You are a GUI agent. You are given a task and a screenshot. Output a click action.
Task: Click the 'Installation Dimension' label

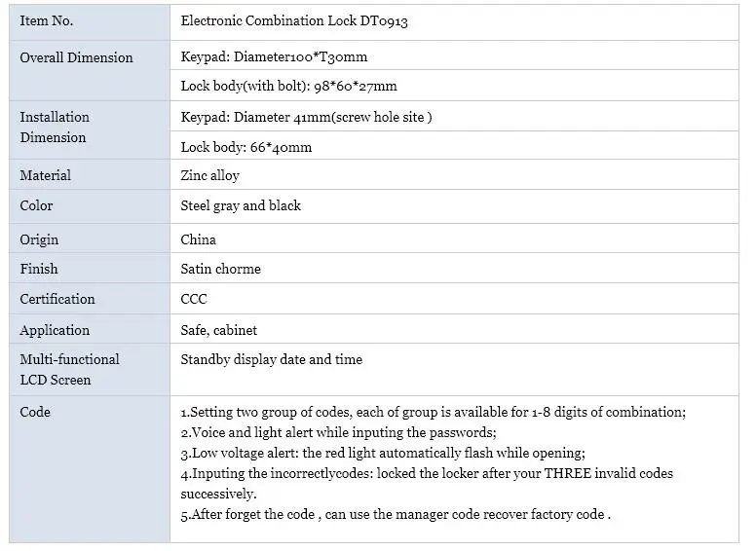coord(55,128)
